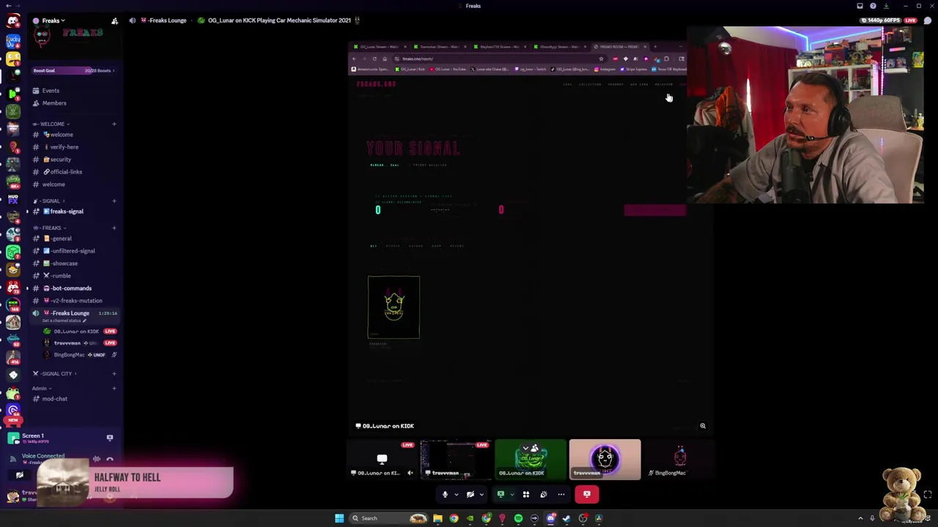This screenshot has width=938, height=527.
Task: Add channel plus icon in SIGNAL CITY category
Action: 114,373
